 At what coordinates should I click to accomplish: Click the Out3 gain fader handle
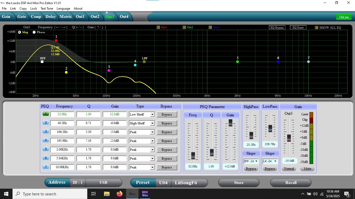(x=289, y=138)
